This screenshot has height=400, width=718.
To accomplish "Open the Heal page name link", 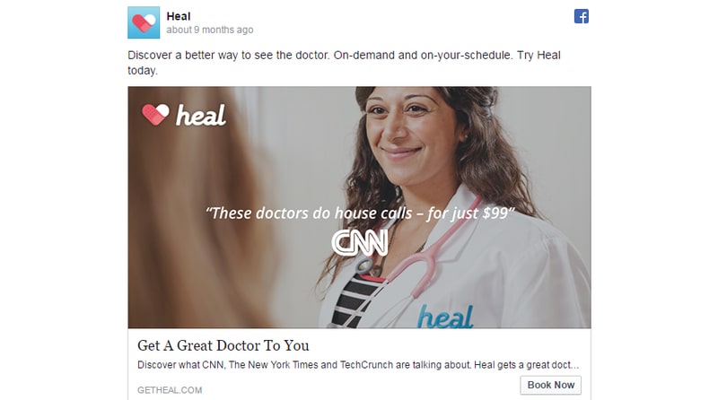I will (178, 16).
